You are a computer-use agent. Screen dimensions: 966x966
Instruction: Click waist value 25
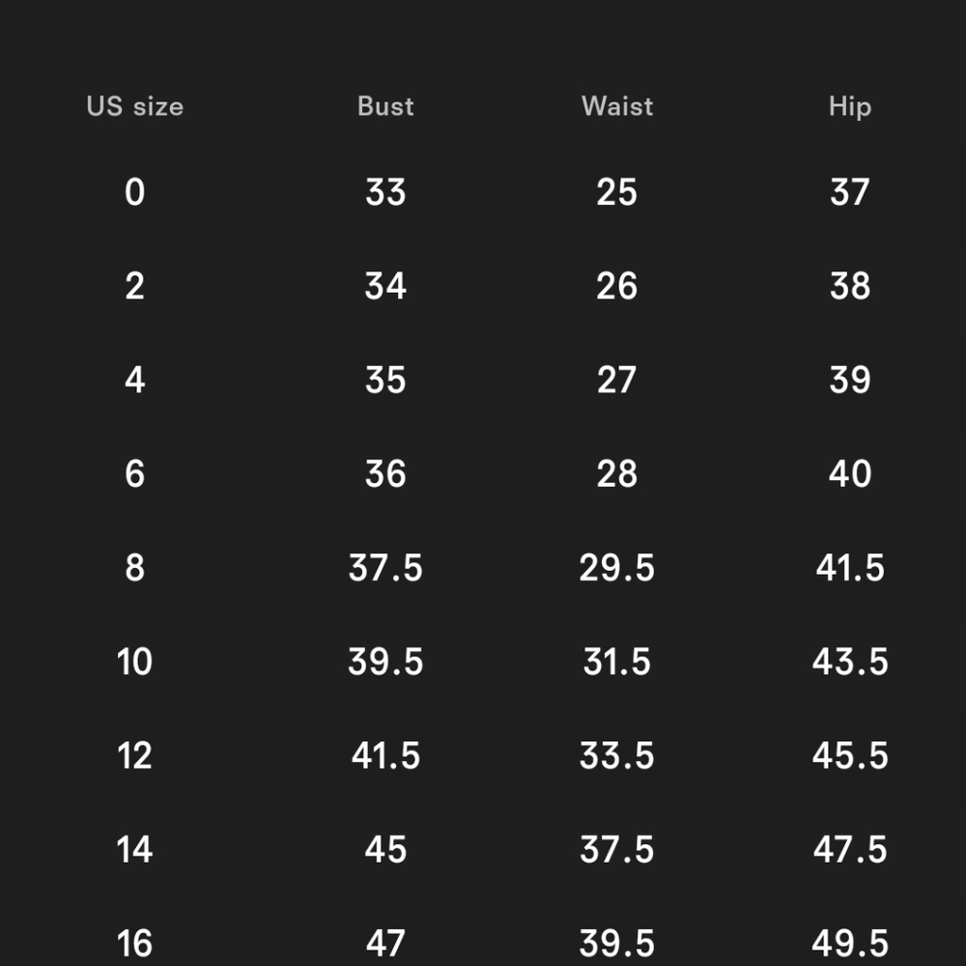[x=616, y=192]
